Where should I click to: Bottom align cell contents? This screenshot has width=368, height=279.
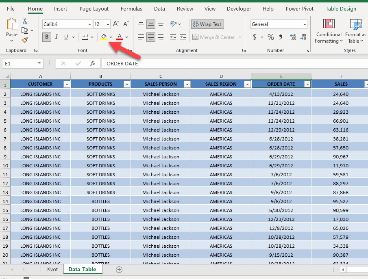pyautogui.click(x=161, y=24)
